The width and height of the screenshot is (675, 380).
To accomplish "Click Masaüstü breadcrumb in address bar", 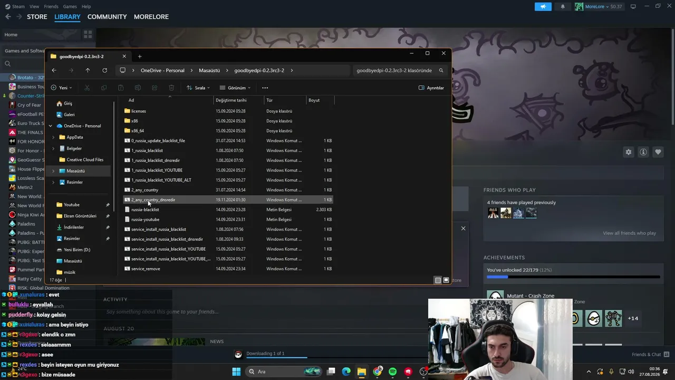I will point(209,70).
